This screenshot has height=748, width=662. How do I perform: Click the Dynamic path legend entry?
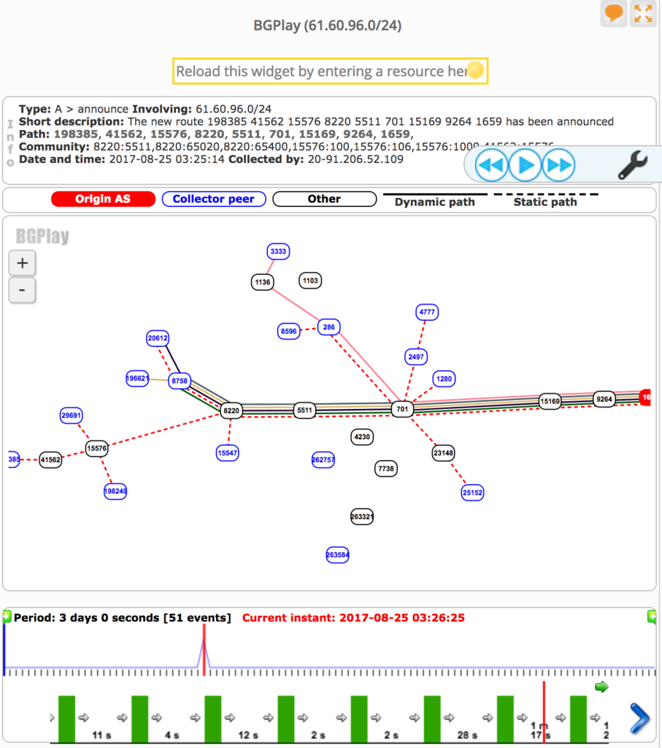coord(435,201)
